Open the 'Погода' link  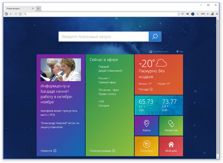[146, 89]
